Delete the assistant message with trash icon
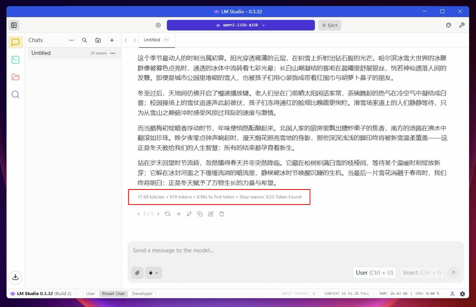Image resolution: width=476 pixels, height=307 pixels. click(x=222, y=214)
